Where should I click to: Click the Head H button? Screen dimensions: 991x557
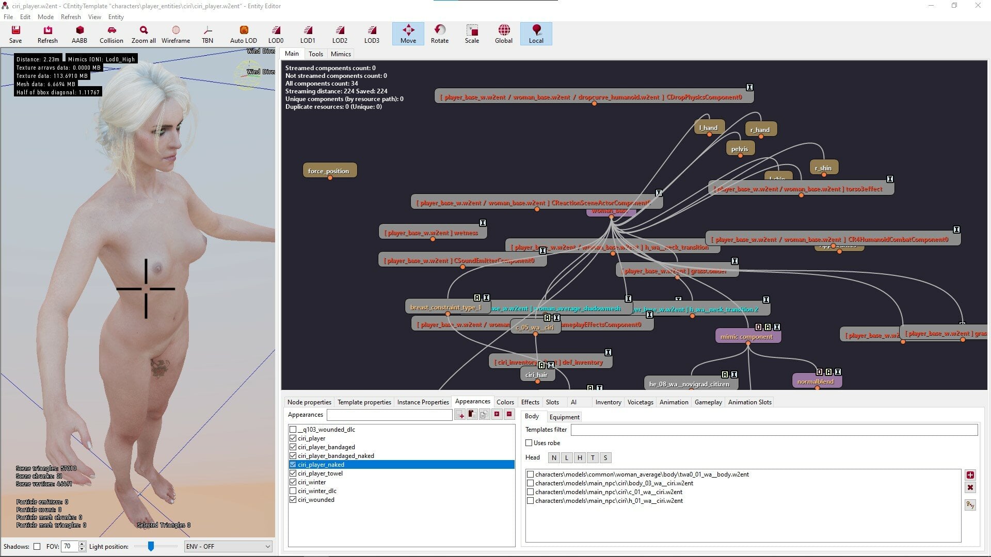pyautogui.click(x=580, y=457)
